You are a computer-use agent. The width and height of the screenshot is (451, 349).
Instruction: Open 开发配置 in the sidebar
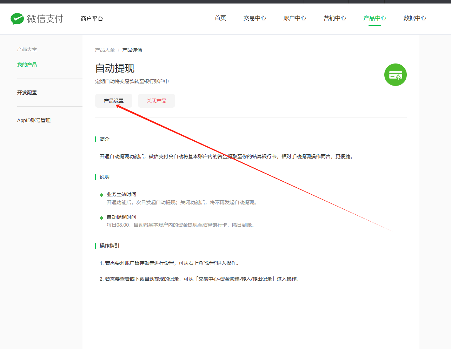click(27, 93)
